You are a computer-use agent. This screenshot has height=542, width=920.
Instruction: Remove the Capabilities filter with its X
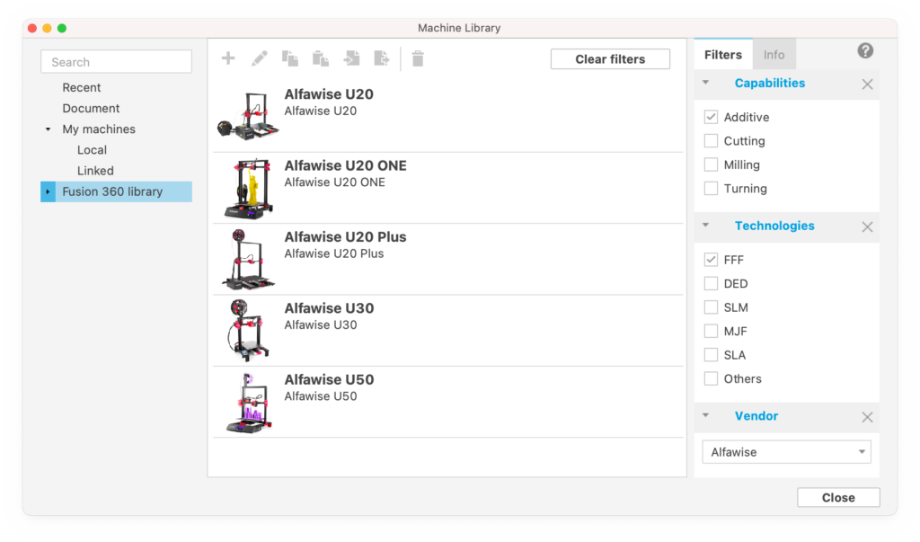(x=867, y=84)
